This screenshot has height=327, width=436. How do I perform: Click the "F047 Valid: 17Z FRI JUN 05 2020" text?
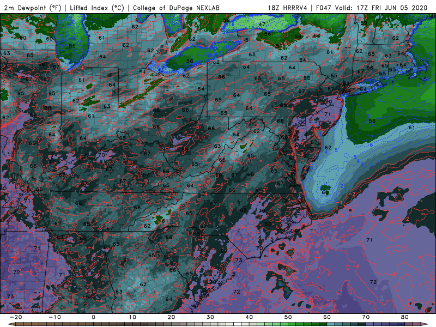372,8
